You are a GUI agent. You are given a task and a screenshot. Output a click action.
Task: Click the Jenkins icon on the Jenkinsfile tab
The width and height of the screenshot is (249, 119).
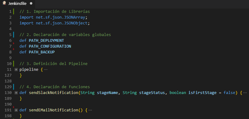click(4, 3)
